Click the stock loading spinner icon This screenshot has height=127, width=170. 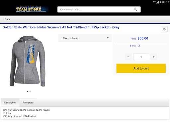click(139, 46)
